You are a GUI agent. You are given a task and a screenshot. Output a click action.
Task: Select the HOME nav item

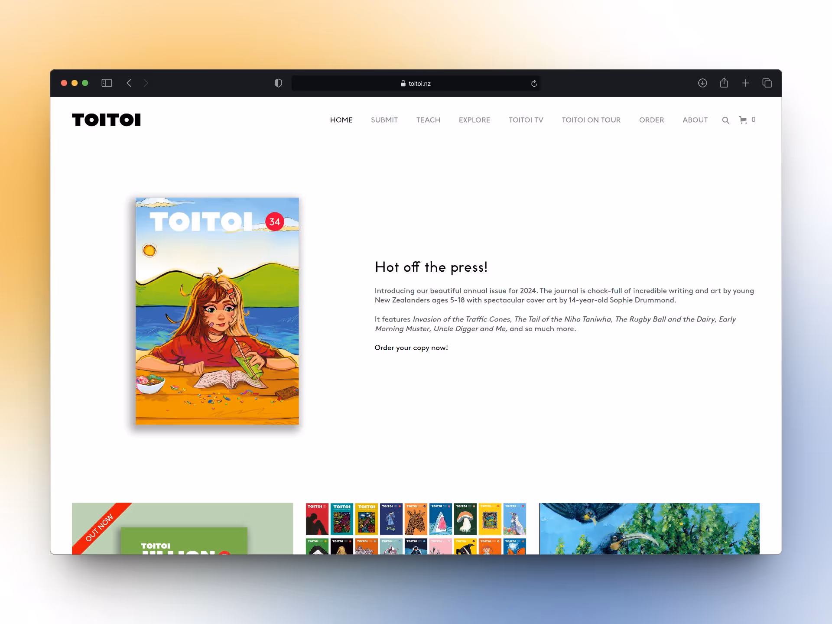[x=341, y=120]
